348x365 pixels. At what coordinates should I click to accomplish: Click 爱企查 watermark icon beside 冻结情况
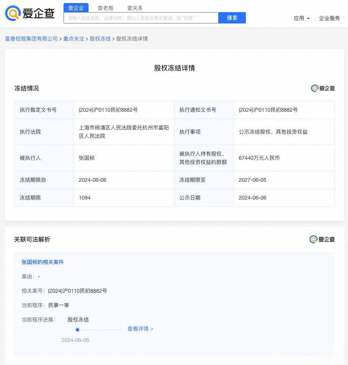(323, 88)
